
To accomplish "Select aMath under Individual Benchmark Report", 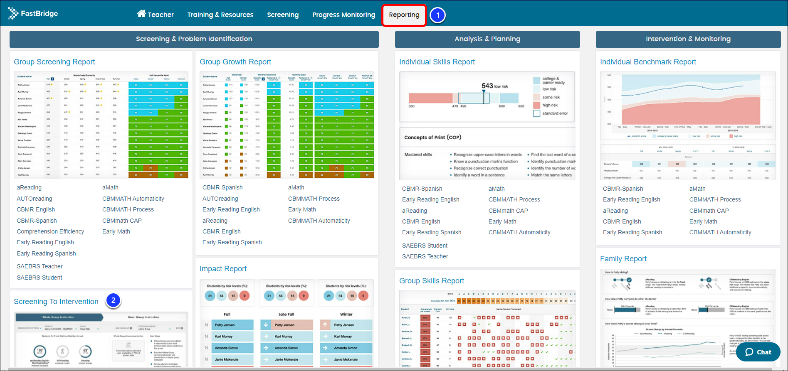I will pos(697,189).
